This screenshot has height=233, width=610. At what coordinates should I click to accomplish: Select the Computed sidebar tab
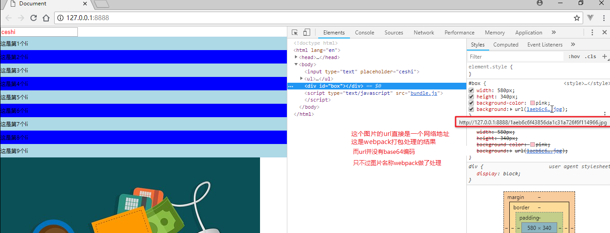pyautogui.click(x=506, y=44)
